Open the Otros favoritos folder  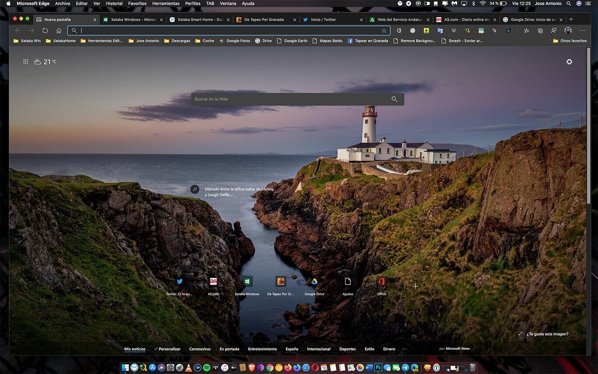click(570, 41)
